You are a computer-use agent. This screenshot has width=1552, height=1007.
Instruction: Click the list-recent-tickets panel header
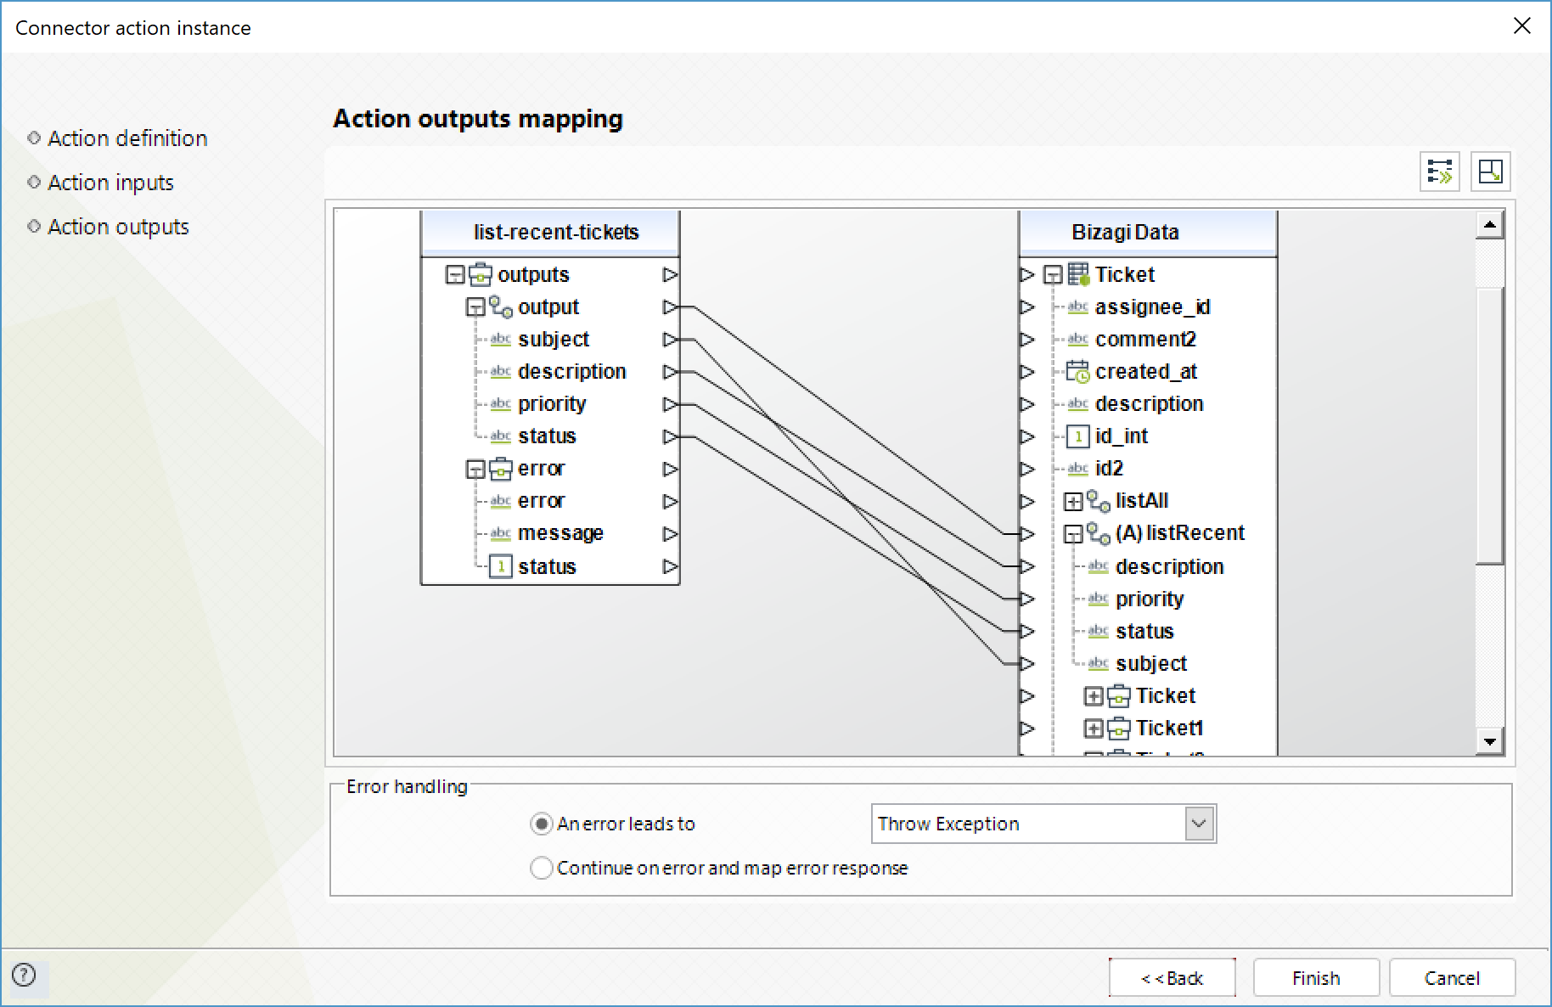tap(551, 233)
